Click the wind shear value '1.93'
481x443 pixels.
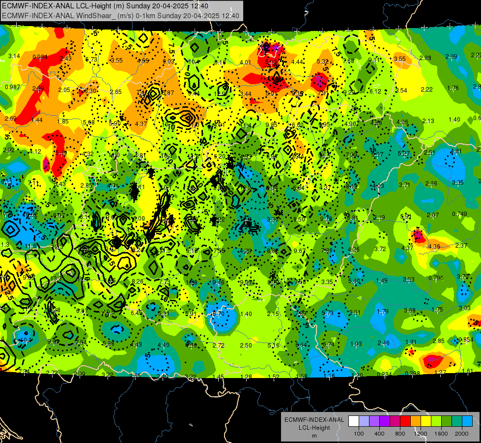pos(356,344)
